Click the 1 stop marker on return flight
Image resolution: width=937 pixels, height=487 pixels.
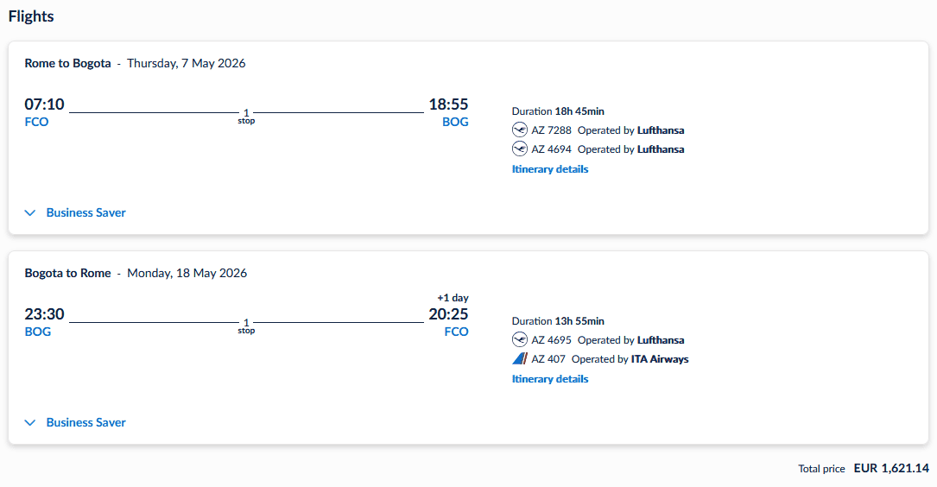pos(246,326)
